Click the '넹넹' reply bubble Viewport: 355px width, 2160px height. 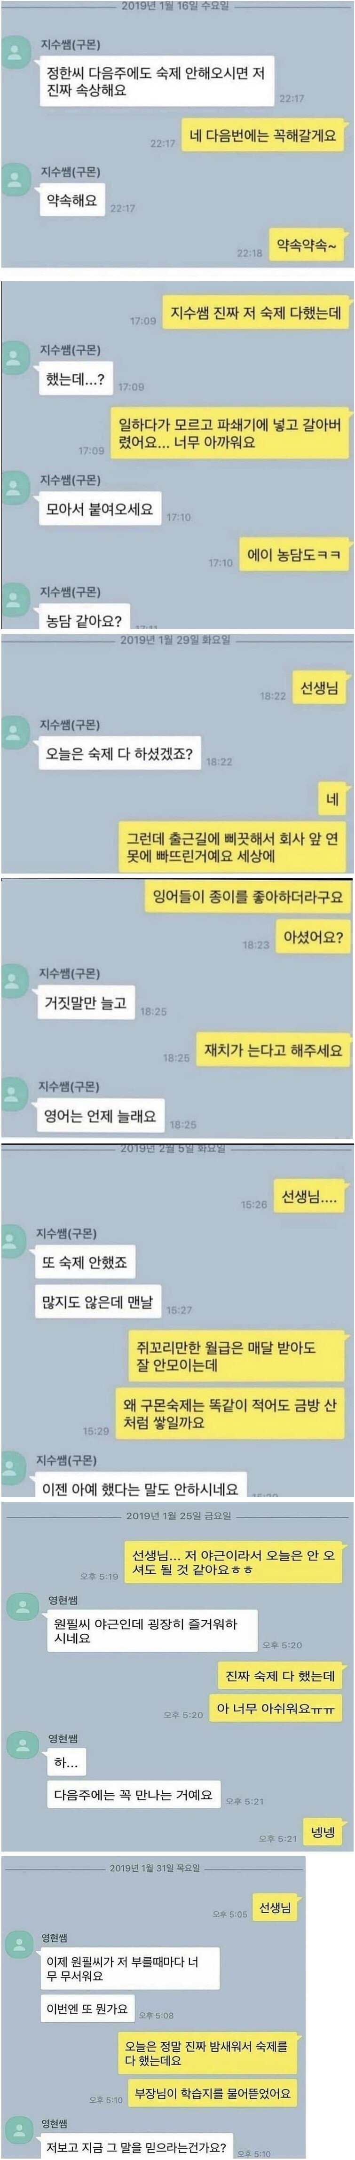[x=323, y=1832]
